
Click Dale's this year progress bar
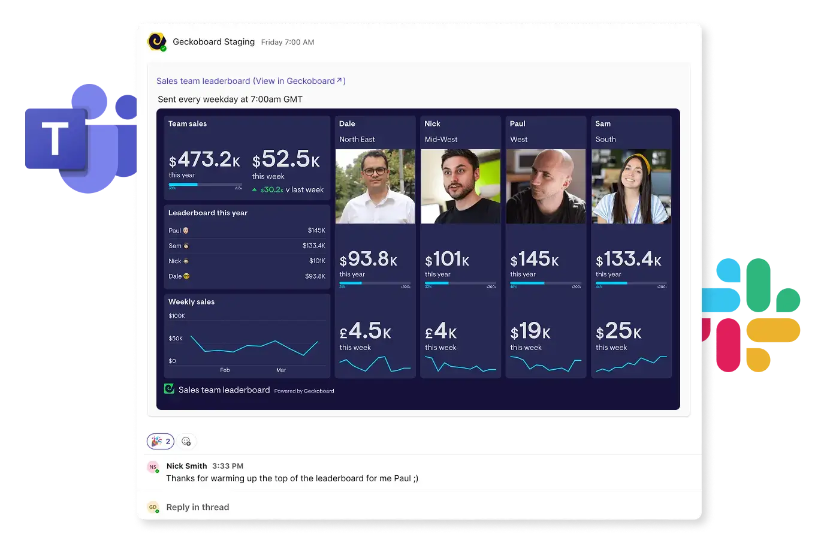(x=375, y=283)
